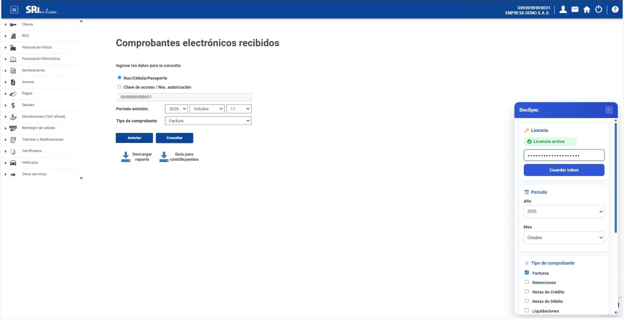Click the Guía para contribuyentes download icon

click(x=164, y=157)
